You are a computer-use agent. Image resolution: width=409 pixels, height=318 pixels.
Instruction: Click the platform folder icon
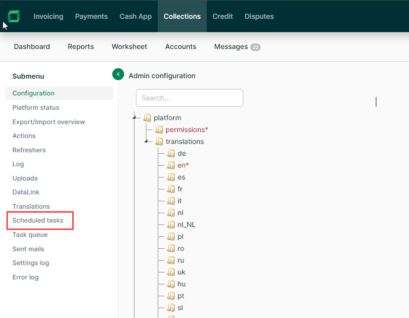(x=147, y=118)
